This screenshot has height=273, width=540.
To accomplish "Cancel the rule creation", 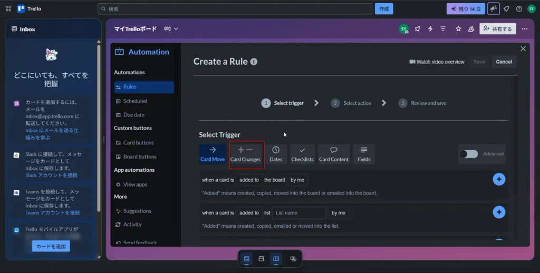I will click(x=504, y=62).
